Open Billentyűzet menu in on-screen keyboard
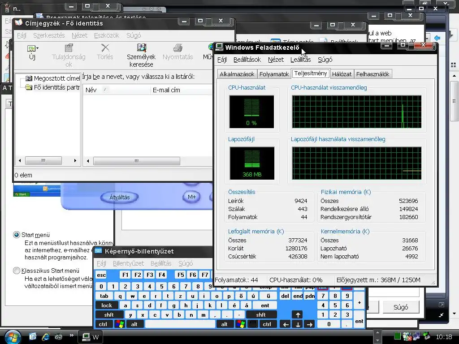The image size is (459, 344). (x=128, y=263)
